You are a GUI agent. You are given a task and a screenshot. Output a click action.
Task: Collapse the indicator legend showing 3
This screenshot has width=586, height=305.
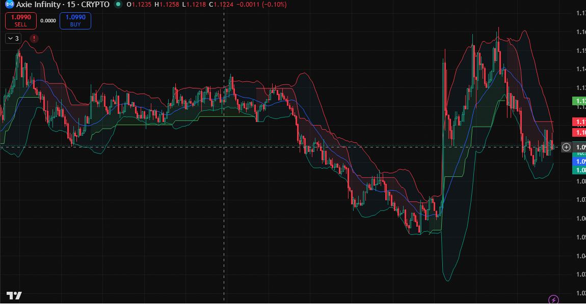click(x=13, y=39)
